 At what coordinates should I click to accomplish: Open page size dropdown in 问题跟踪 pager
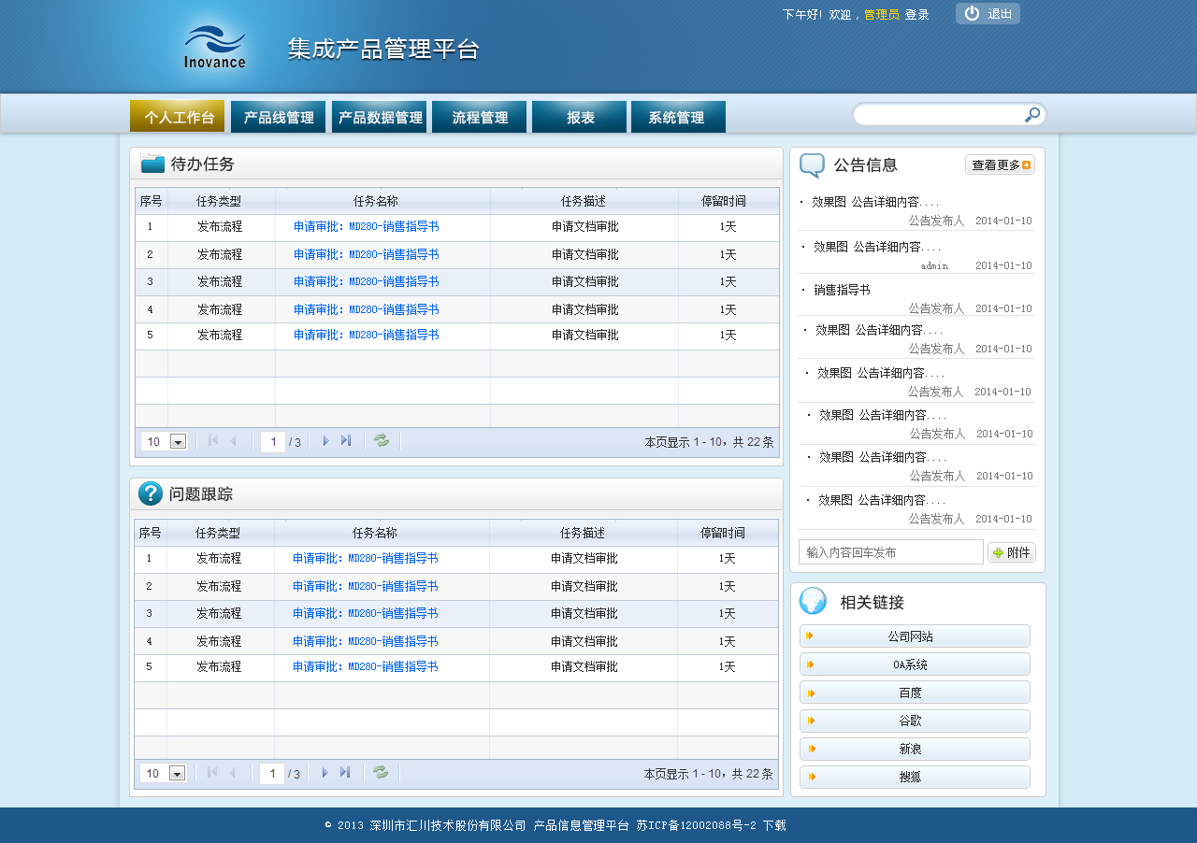coord(177,774)
